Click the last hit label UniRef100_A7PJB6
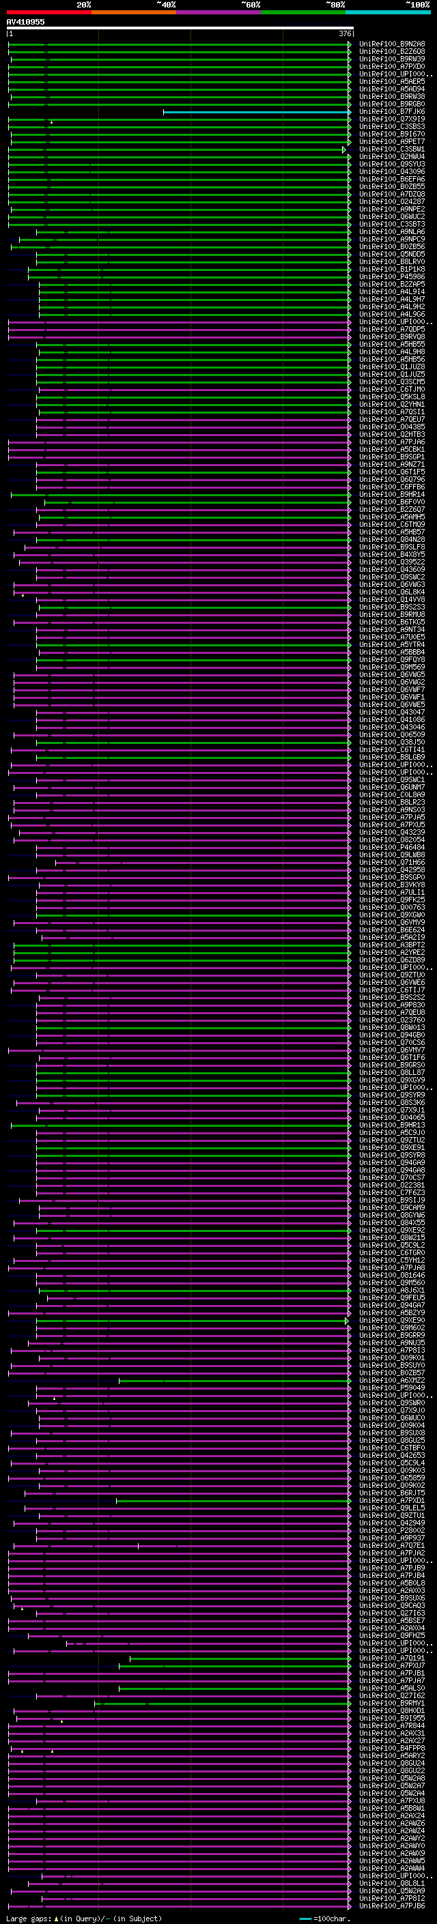The image size is (437, 1924). click(x=392, y=1906)
